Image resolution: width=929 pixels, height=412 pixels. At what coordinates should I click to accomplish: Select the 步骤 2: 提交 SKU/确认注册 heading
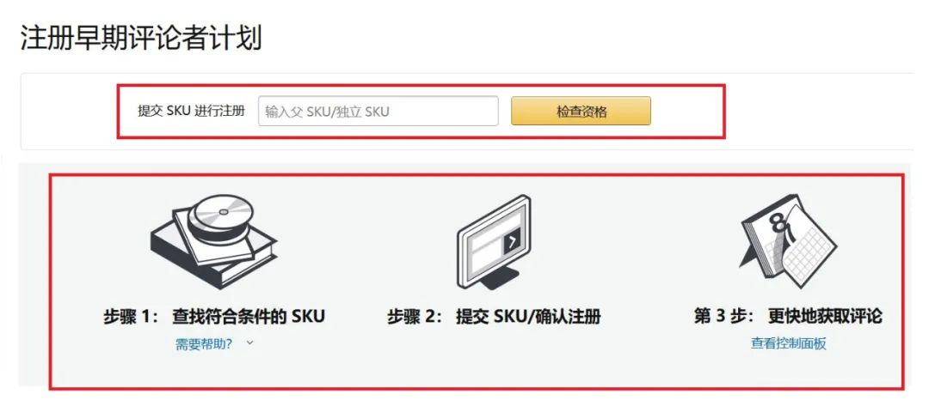tap(494, 317)
